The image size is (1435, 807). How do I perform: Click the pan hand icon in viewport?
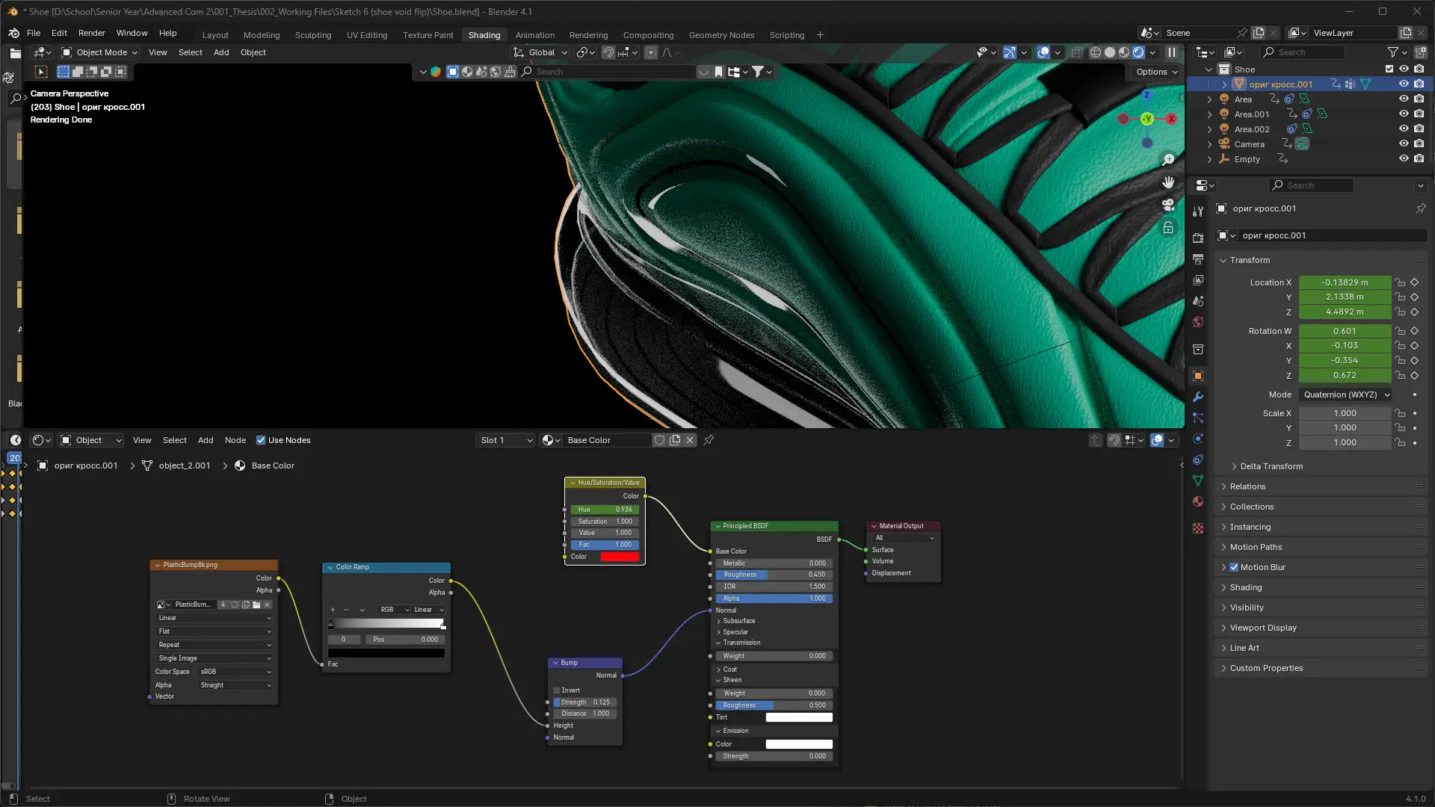click(1168, 182)
